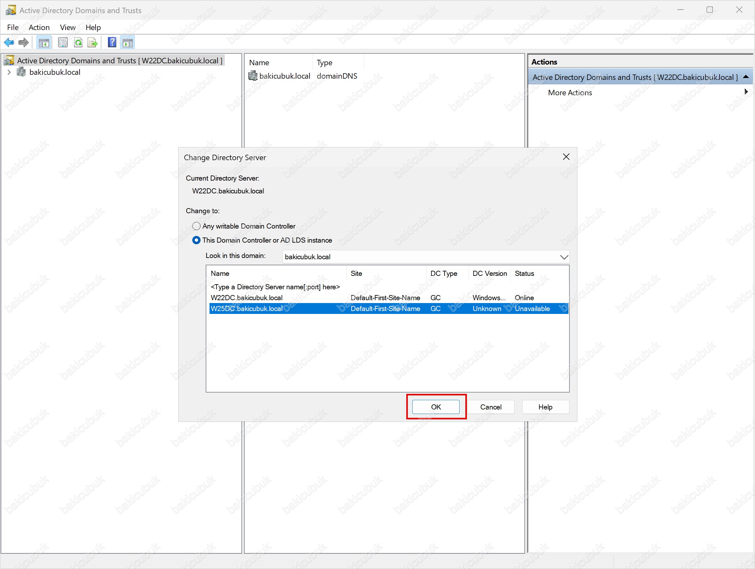
Task: Click the Site column header
Action: pos(387,274)
